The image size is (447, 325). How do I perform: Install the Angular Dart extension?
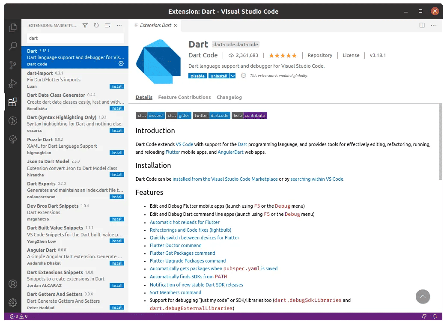(117, 263)
